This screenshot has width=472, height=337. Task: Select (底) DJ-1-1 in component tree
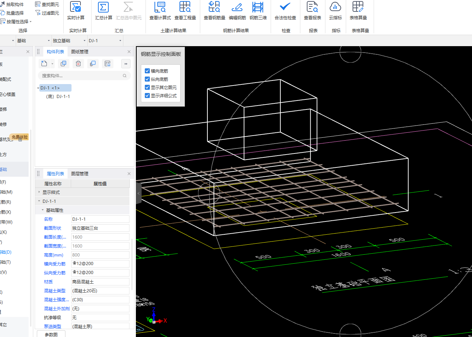click(x=58, y=97)
